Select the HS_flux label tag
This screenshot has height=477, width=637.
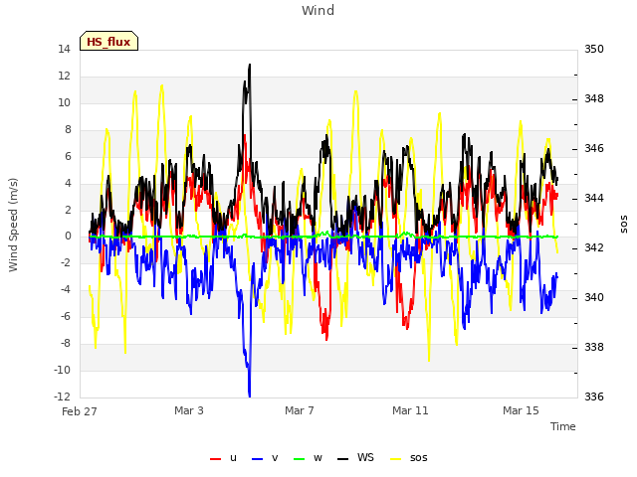click(x=108, y=41)
